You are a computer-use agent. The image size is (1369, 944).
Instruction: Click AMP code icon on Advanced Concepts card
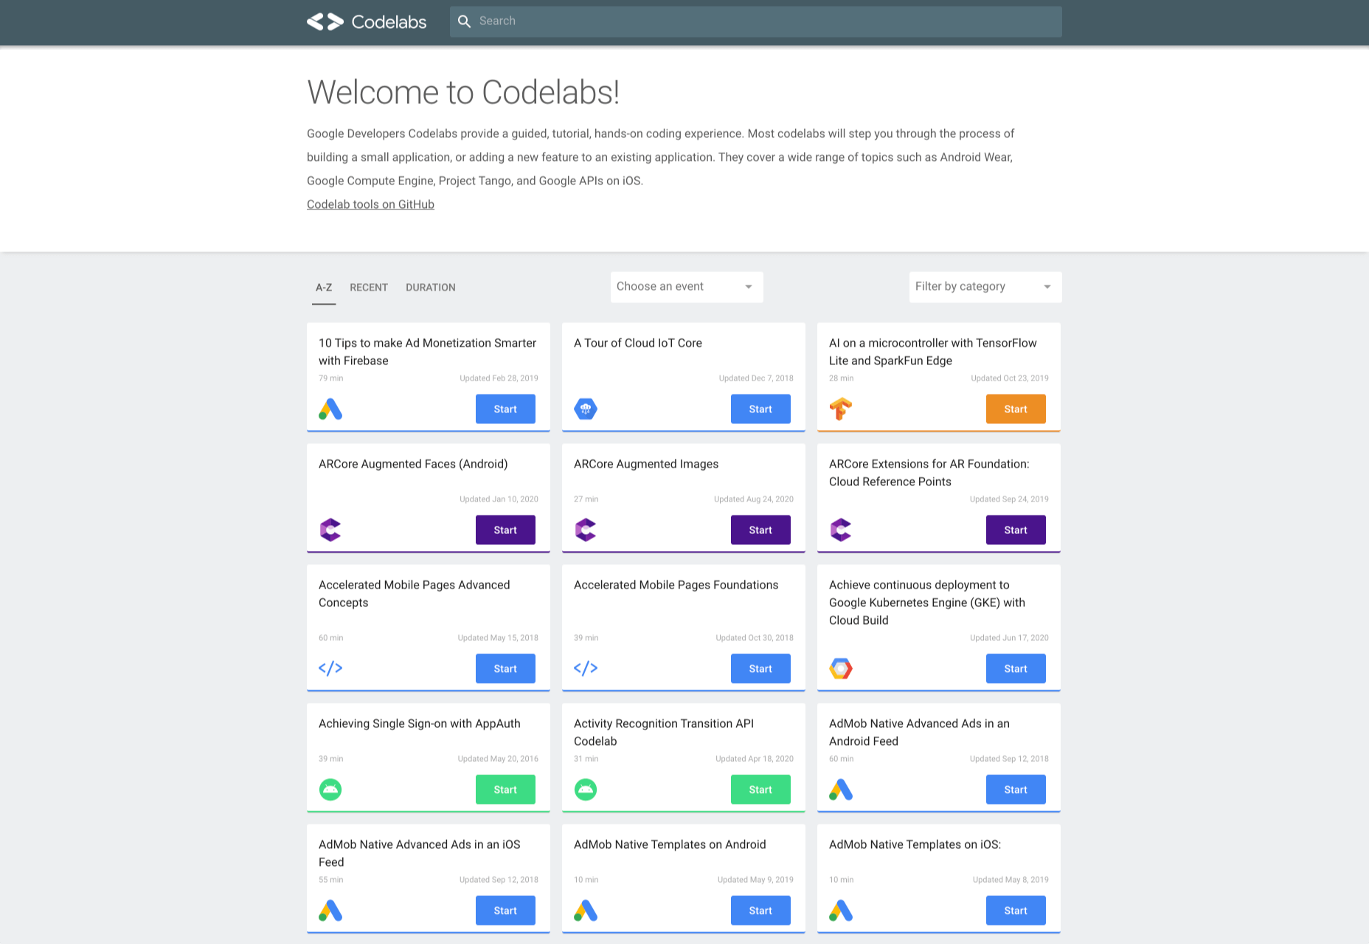tap(330, 668)
